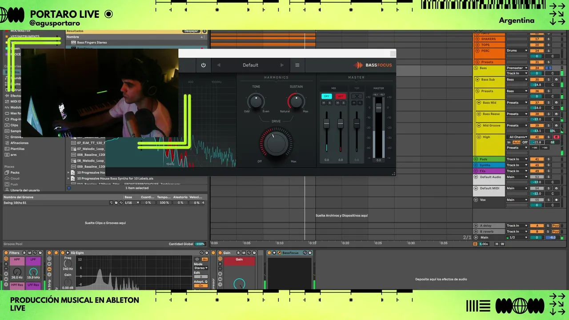Toggle the orange follow icon near 1.00x
This screenshot has width=569, height=320.
click(475, 244)
